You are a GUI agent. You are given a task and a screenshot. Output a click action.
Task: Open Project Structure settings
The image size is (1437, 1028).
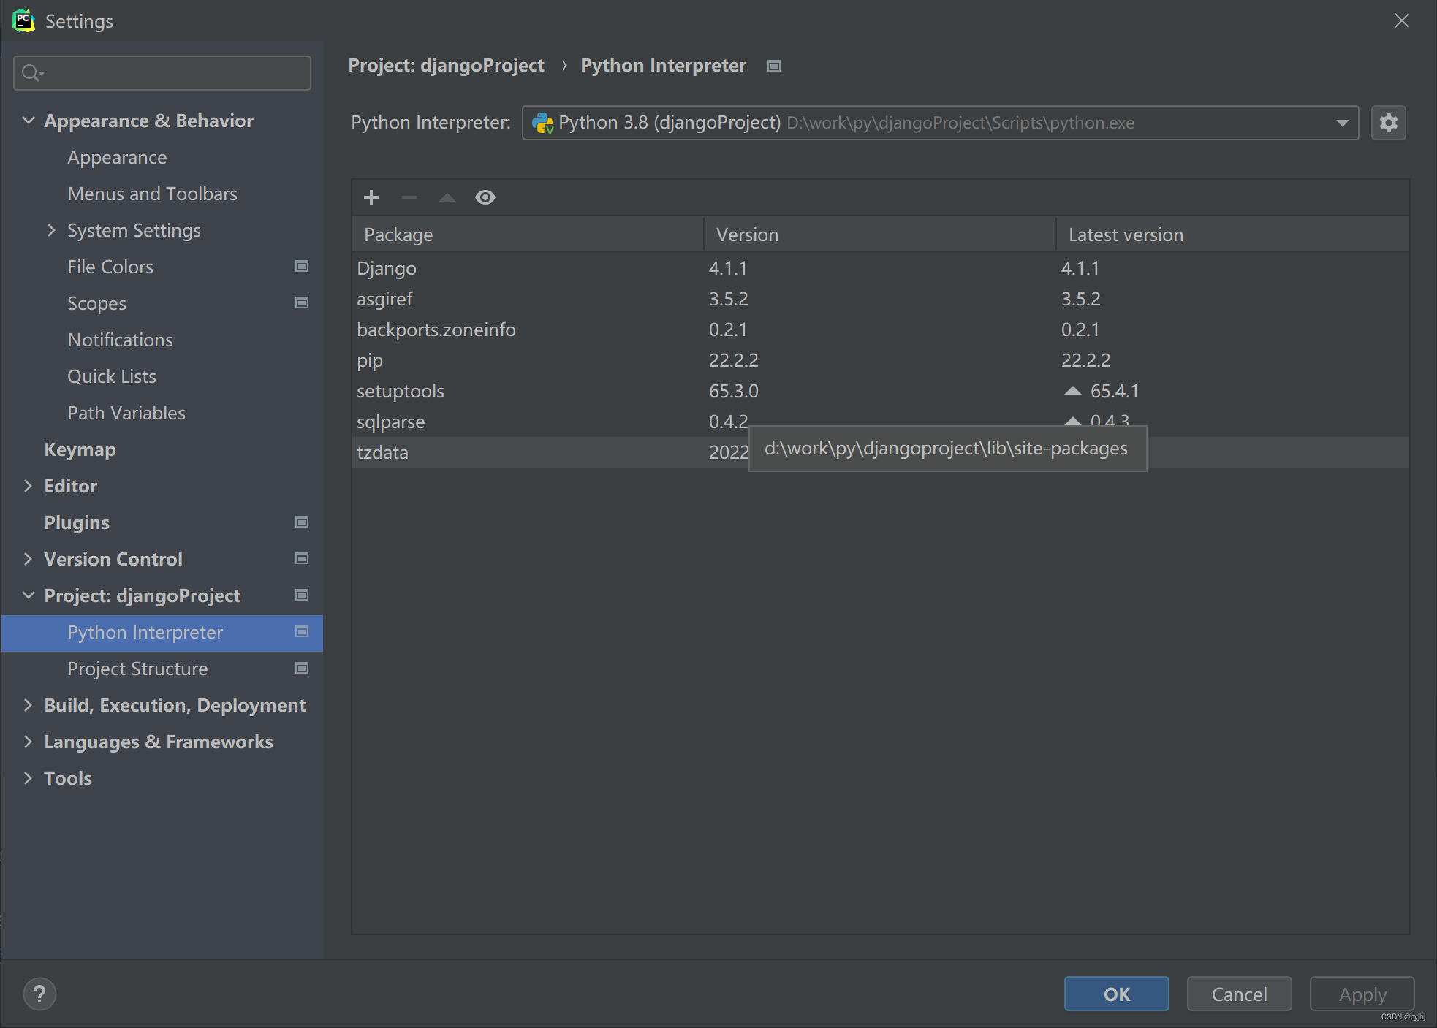pyautogui.click(x=137, y=669)
